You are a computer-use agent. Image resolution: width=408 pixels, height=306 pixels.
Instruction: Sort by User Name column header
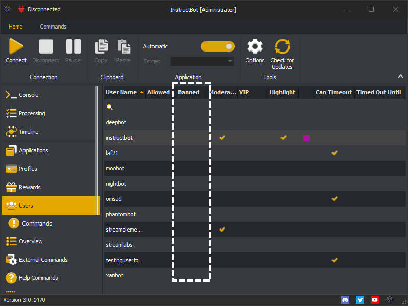click(124, 92)
